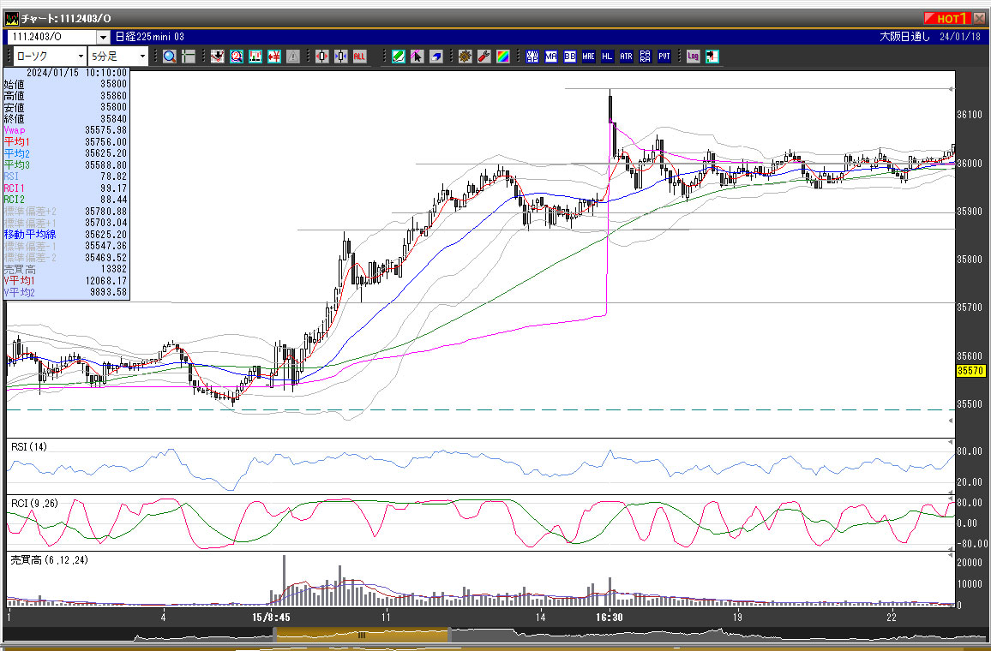Click the 大阪日通し session label
Screen dimensions: 991x651
pyautogui.click(x=905, y=37)
